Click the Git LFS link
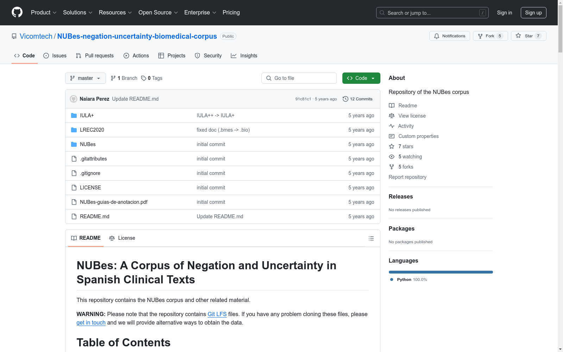Screen dimensions: 563x352 (x=217, y=314)
